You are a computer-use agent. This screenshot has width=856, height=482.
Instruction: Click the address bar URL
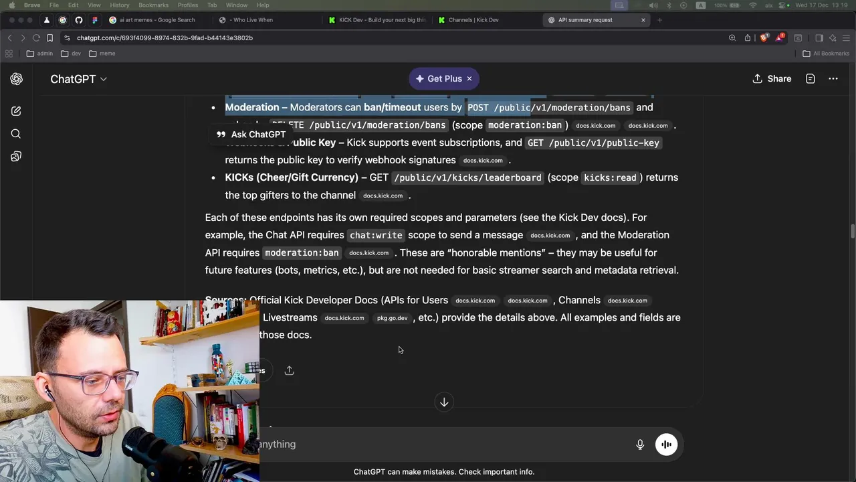pyautogui.click(x=165, y=38)
